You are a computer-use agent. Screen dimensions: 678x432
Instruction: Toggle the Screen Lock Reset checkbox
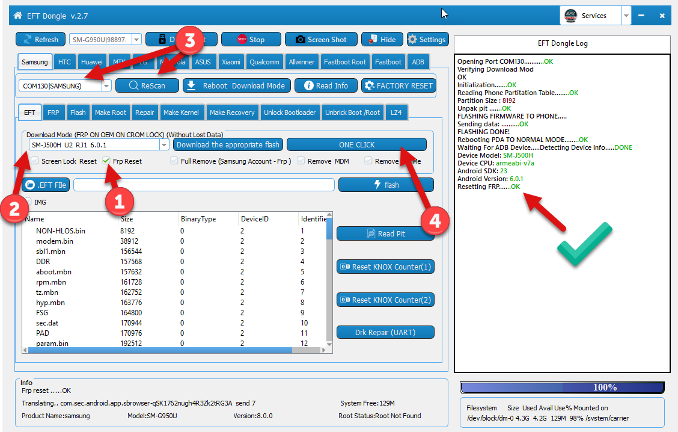(35, 161)
